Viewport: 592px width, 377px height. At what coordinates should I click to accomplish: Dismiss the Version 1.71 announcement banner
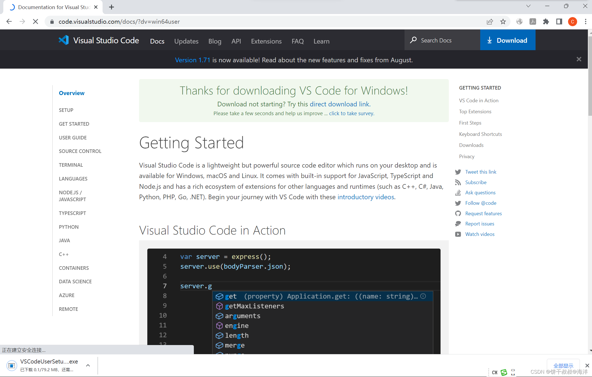(579, 59)
